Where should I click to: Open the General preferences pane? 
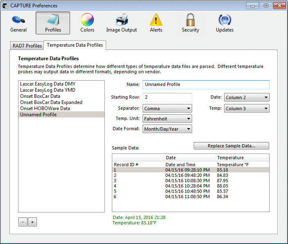(18, 23)
